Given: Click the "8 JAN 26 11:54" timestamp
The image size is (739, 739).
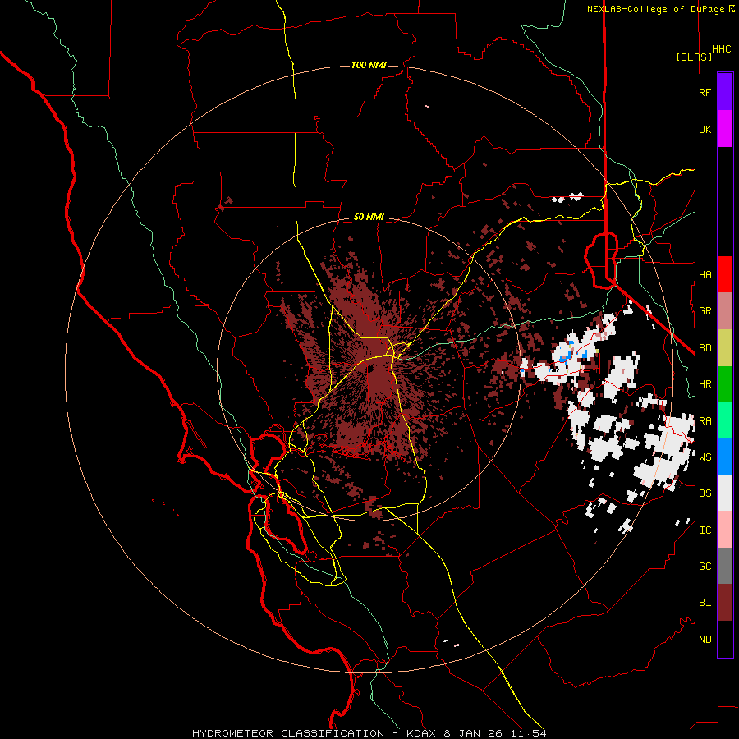Looking at the screenshot, I should (495, 733).
